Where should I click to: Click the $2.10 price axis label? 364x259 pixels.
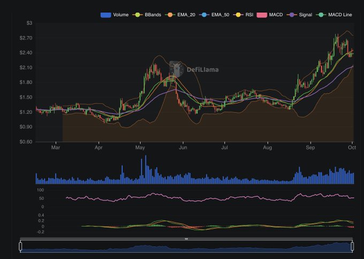point(26,67)
